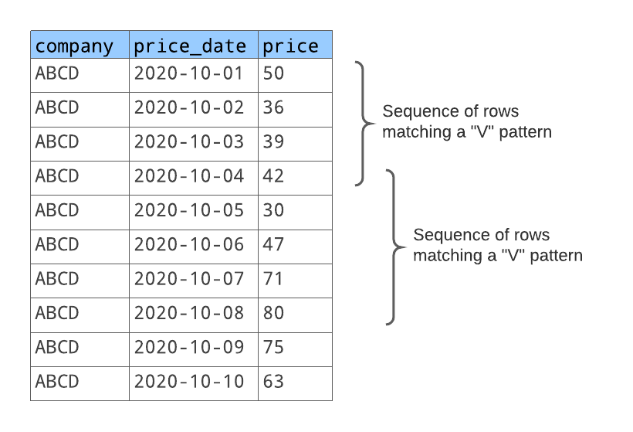This screenshot has height=432, width=633.
Task: Click the price value 39
Action: point(273,141)
